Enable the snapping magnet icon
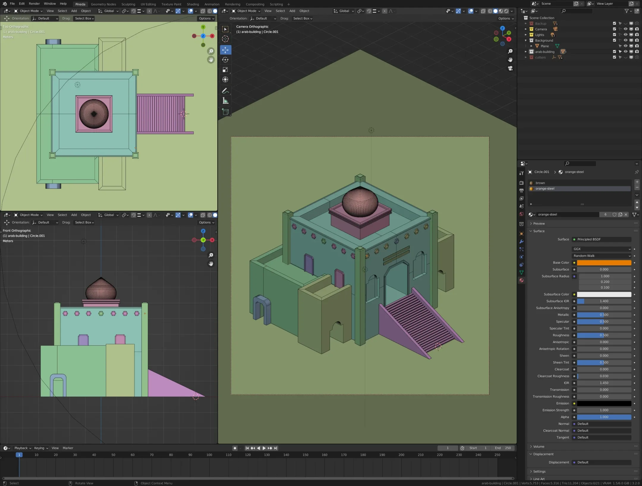Screen dimensions: 642x486 [369, 11]
